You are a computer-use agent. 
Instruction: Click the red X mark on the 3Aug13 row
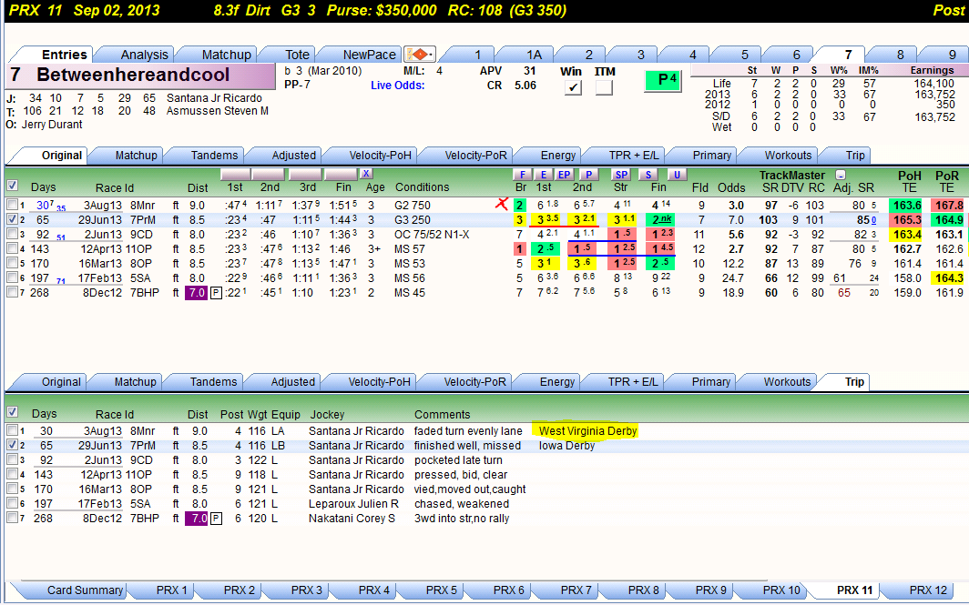502,204
